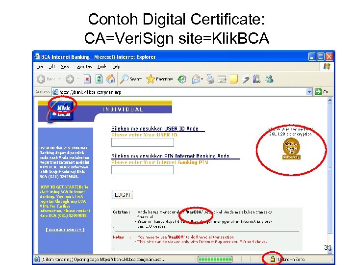Click the page icon in the address bar
This screenshot has height=265, width=353.
55,92
